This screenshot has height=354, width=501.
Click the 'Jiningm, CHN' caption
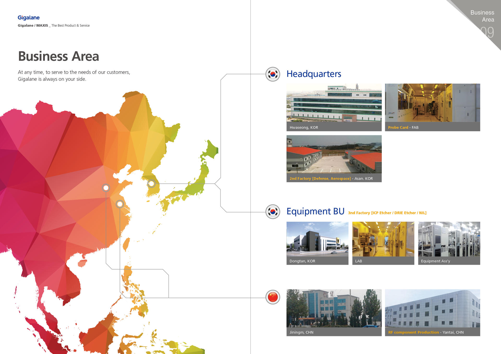click(301, 332)
